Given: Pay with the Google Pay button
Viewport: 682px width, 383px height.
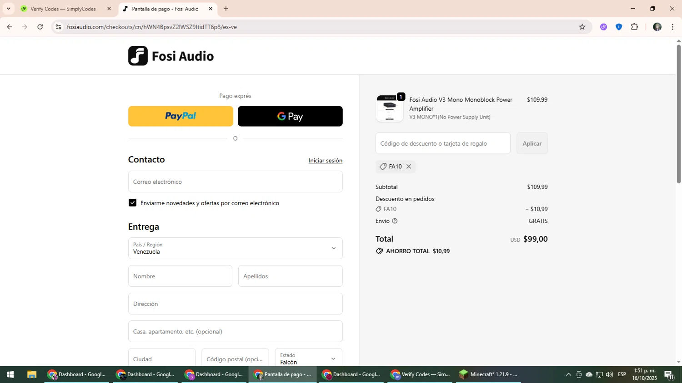Looking at the screenshot, I should [290, 116].
